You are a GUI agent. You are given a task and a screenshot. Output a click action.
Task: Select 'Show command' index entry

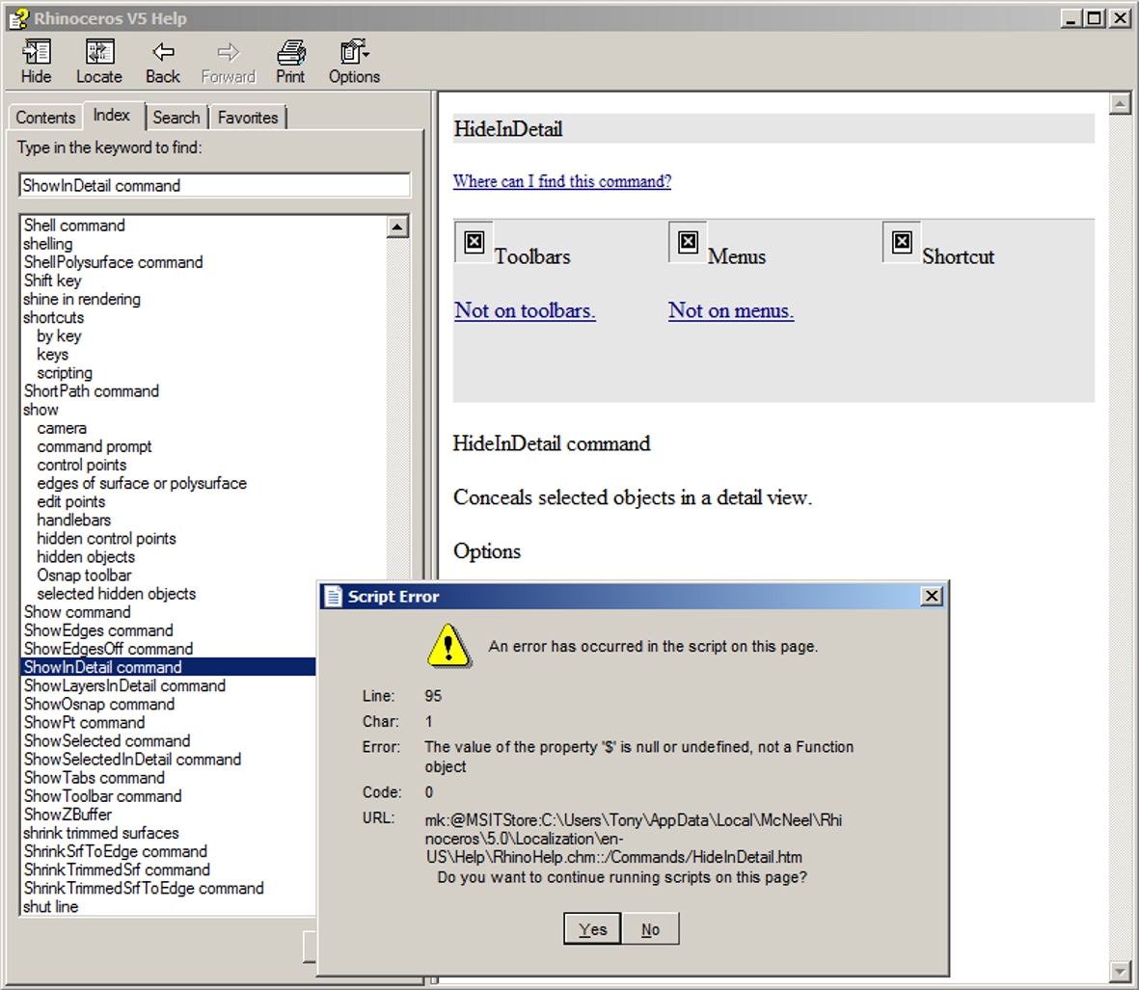coord(77,612)
